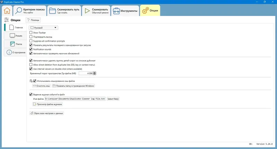Click Показать папку в проводнике Windows
277x149 pixels.
[73, 86]
